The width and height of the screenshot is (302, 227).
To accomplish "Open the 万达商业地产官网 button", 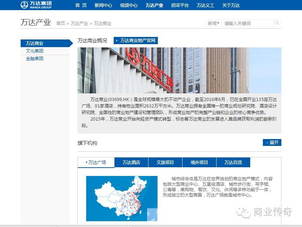I will coord(136,41).
